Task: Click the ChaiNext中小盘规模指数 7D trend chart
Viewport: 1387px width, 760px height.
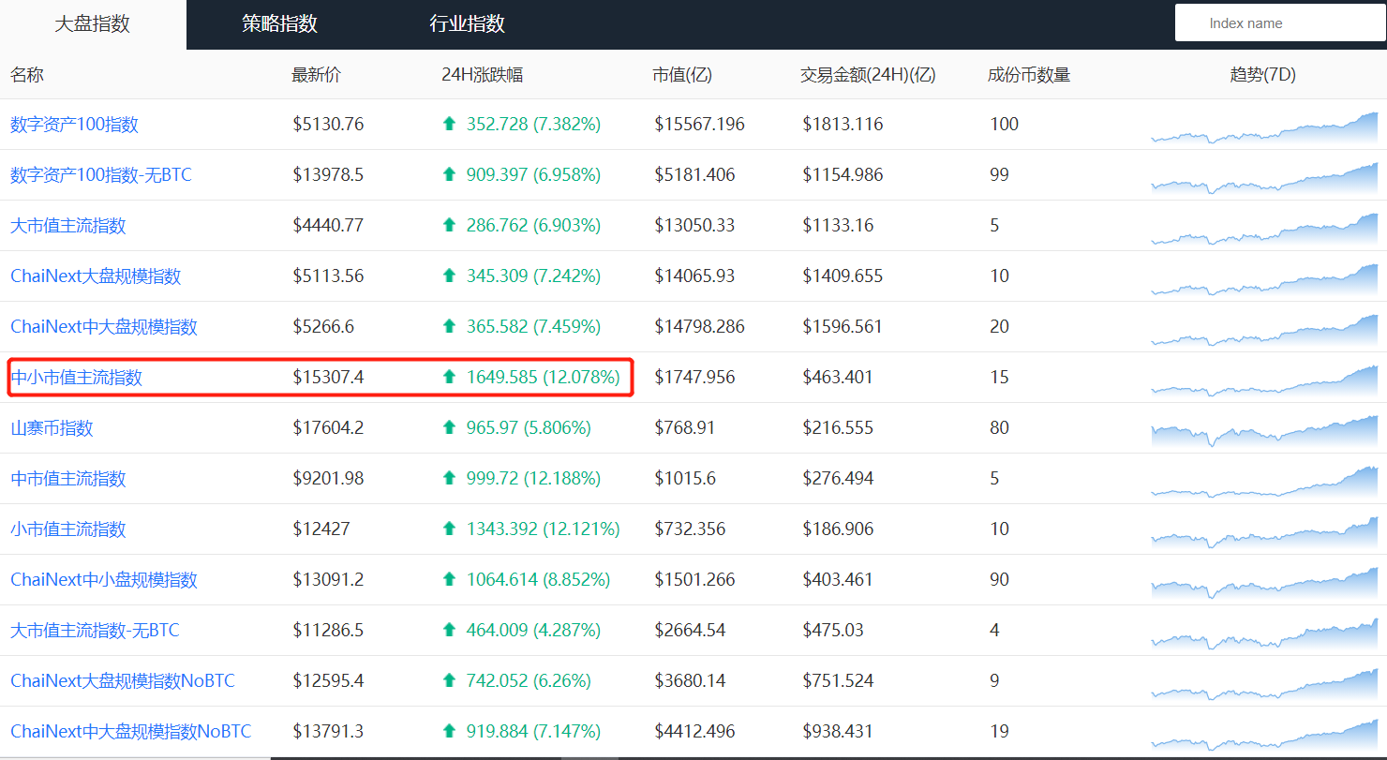Action: pyautogui.click(x=1264, y=583)
